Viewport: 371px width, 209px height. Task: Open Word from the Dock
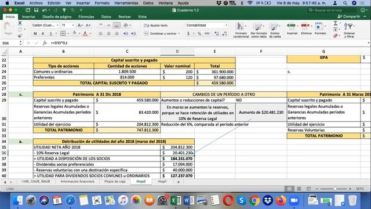[188, 200]
